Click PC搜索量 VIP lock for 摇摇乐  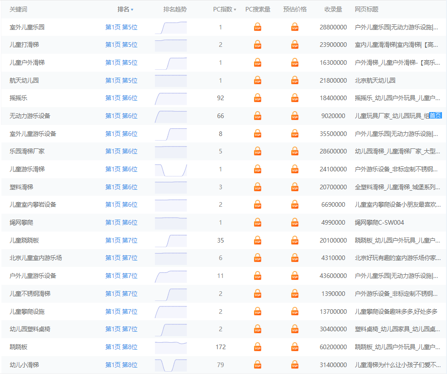click(x=257, y=98)
